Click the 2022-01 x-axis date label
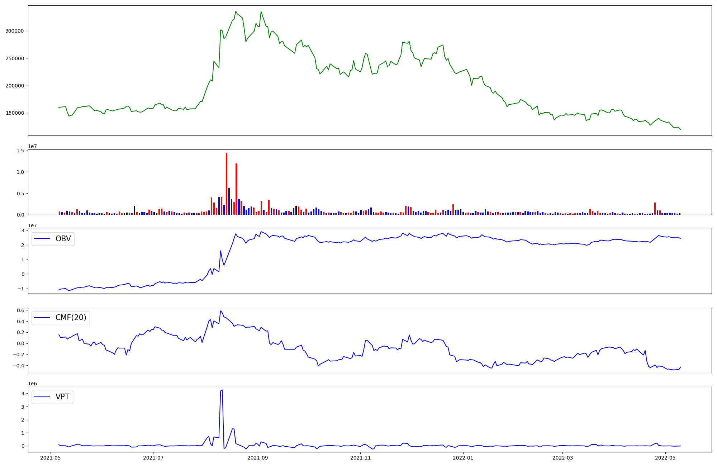This screenshot has height=466, width=717. point(463,458)
